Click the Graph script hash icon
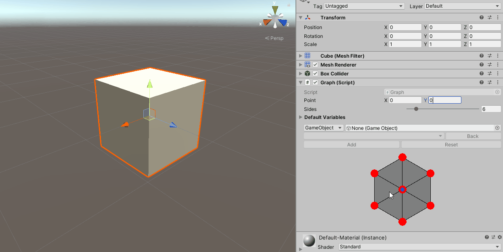The width and height of the screenshot is (503, 252). [308, 82]
